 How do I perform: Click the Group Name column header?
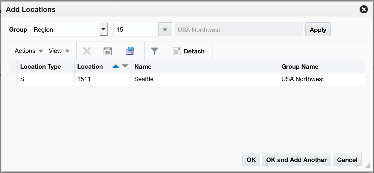(300, 66)
